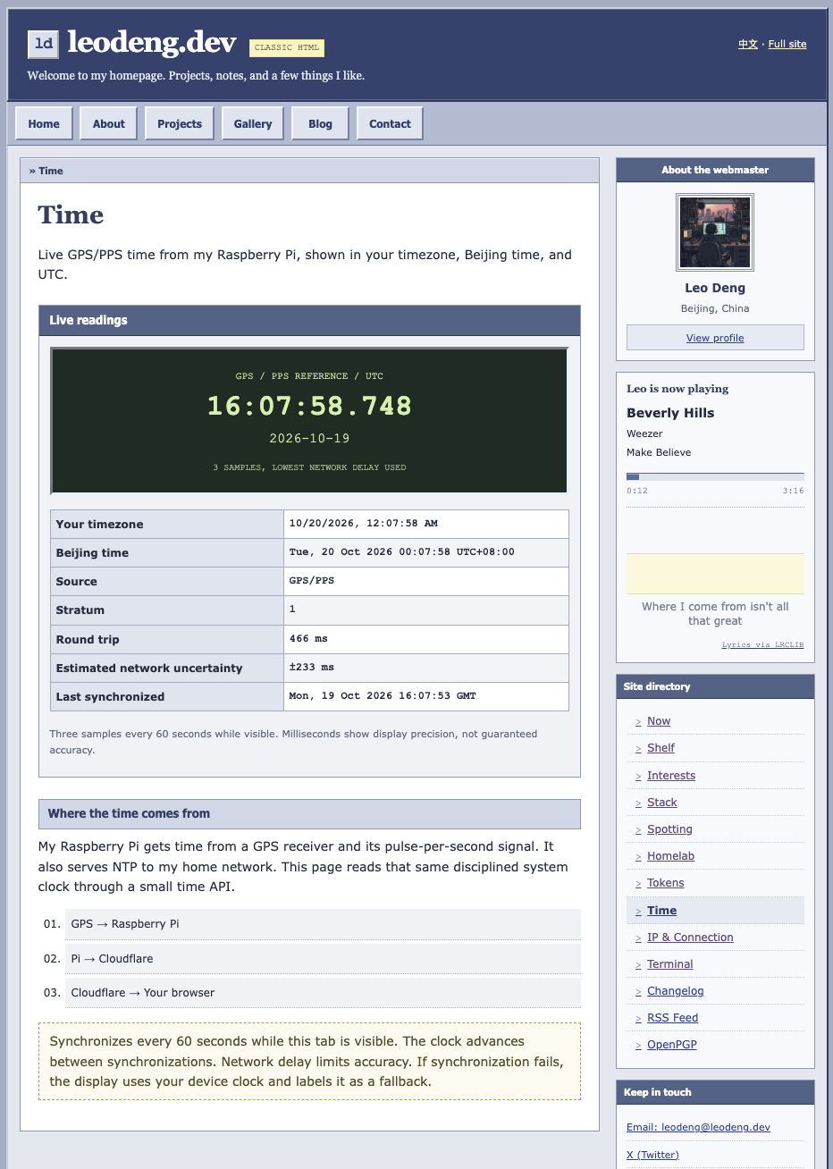Open Terminal in the site directory
Image resolution: width=833 pixels, height=1169 pixels.
670,964
